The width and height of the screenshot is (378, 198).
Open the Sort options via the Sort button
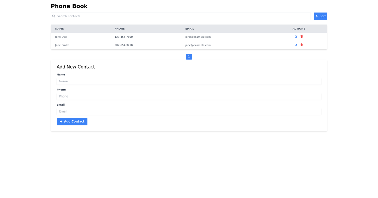click(320, 16)
